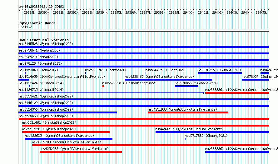Open nsv1153049 (John2014) variant label

(38, 70)
